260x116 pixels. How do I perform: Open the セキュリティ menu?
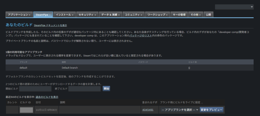pos(87,15)
